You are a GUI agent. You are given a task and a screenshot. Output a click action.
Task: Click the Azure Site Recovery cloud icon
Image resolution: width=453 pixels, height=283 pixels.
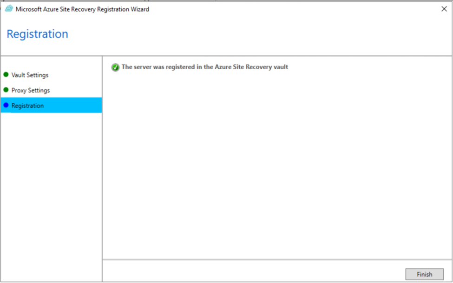point(9,9)
